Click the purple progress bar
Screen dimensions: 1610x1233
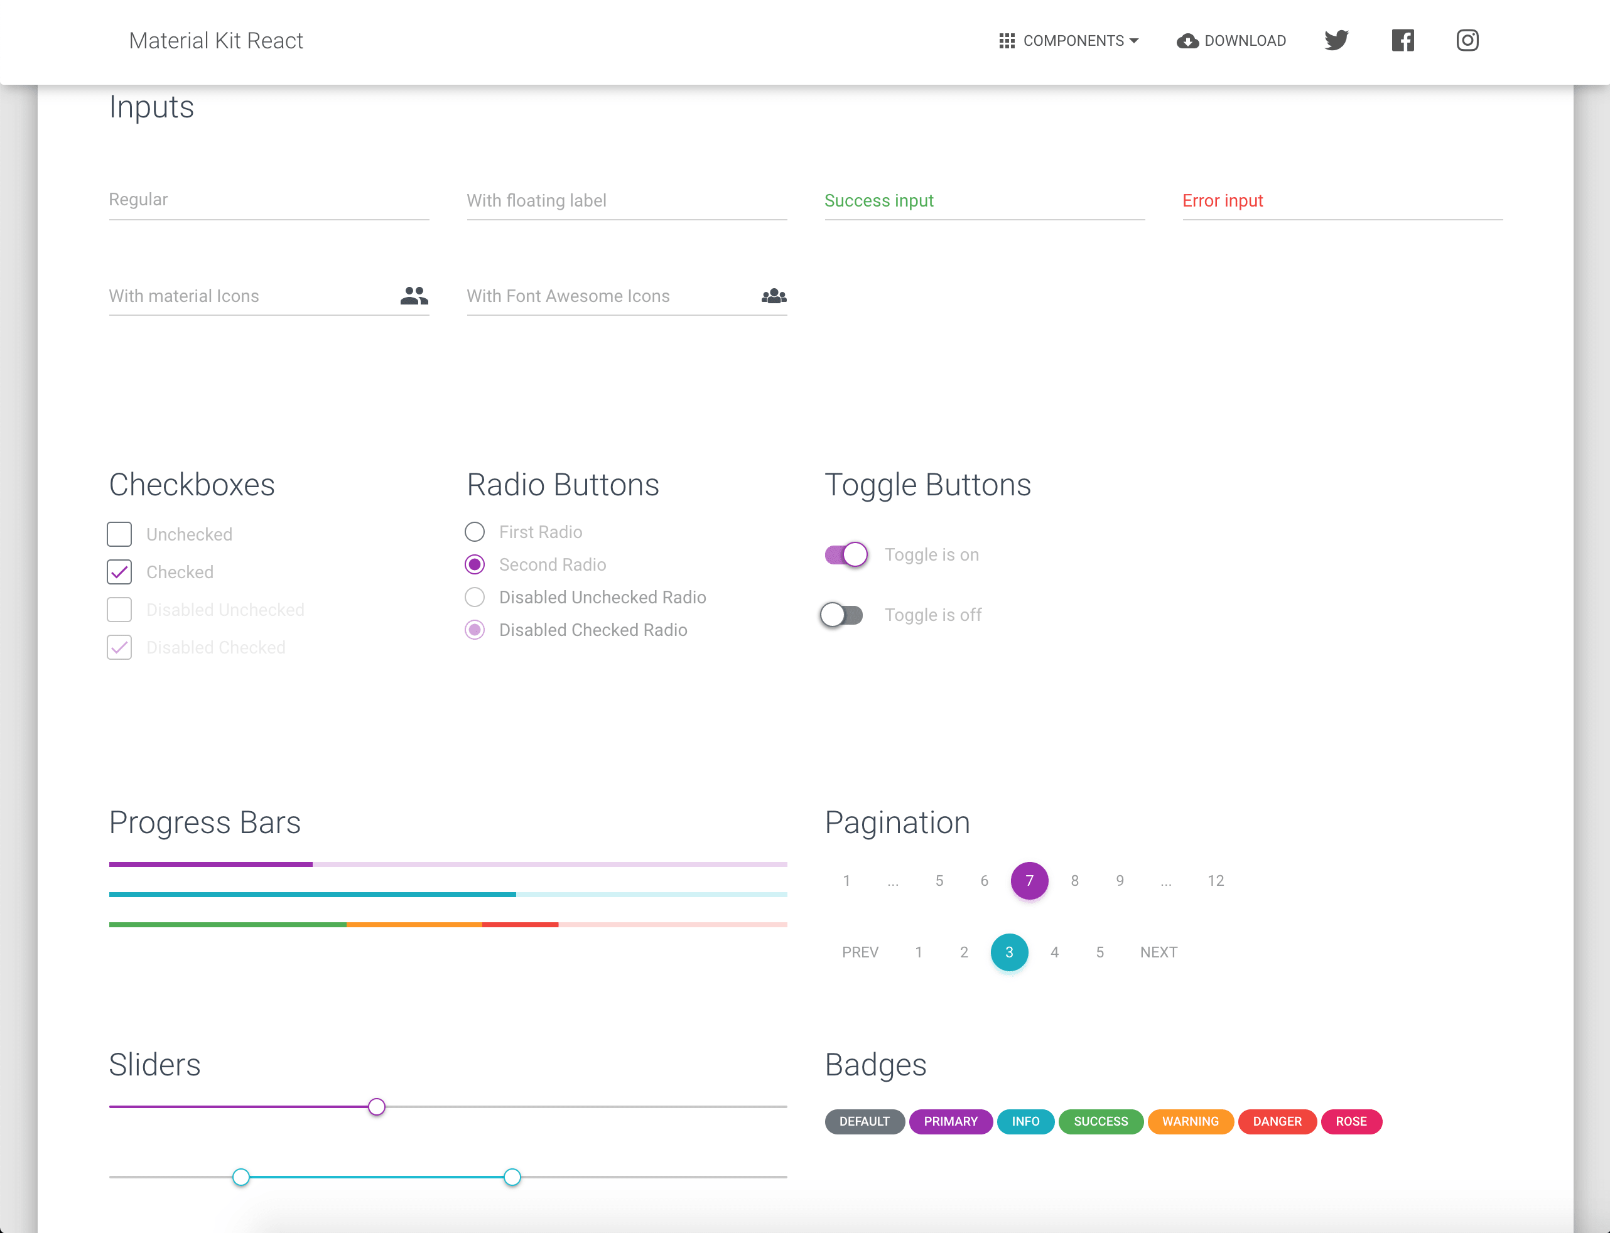[448, 864]
